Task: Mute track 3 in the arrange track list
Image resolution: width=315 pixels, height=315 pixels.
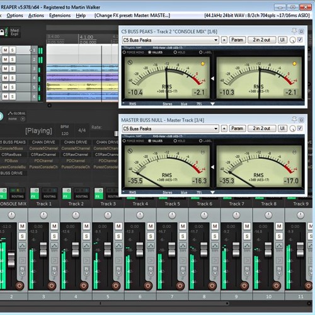Action: coord(5,69)
